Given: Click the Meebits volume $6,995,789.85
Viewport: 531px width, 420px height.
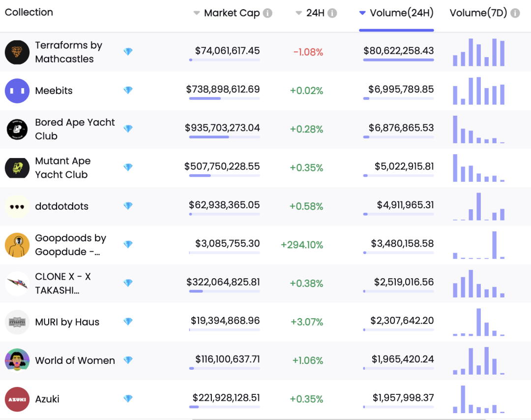Looking at the screenshot, I should point(401,89).
